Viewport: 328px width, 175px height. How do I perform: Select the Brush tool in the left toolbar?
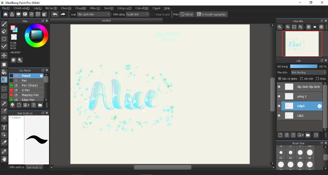coord(4,24)
